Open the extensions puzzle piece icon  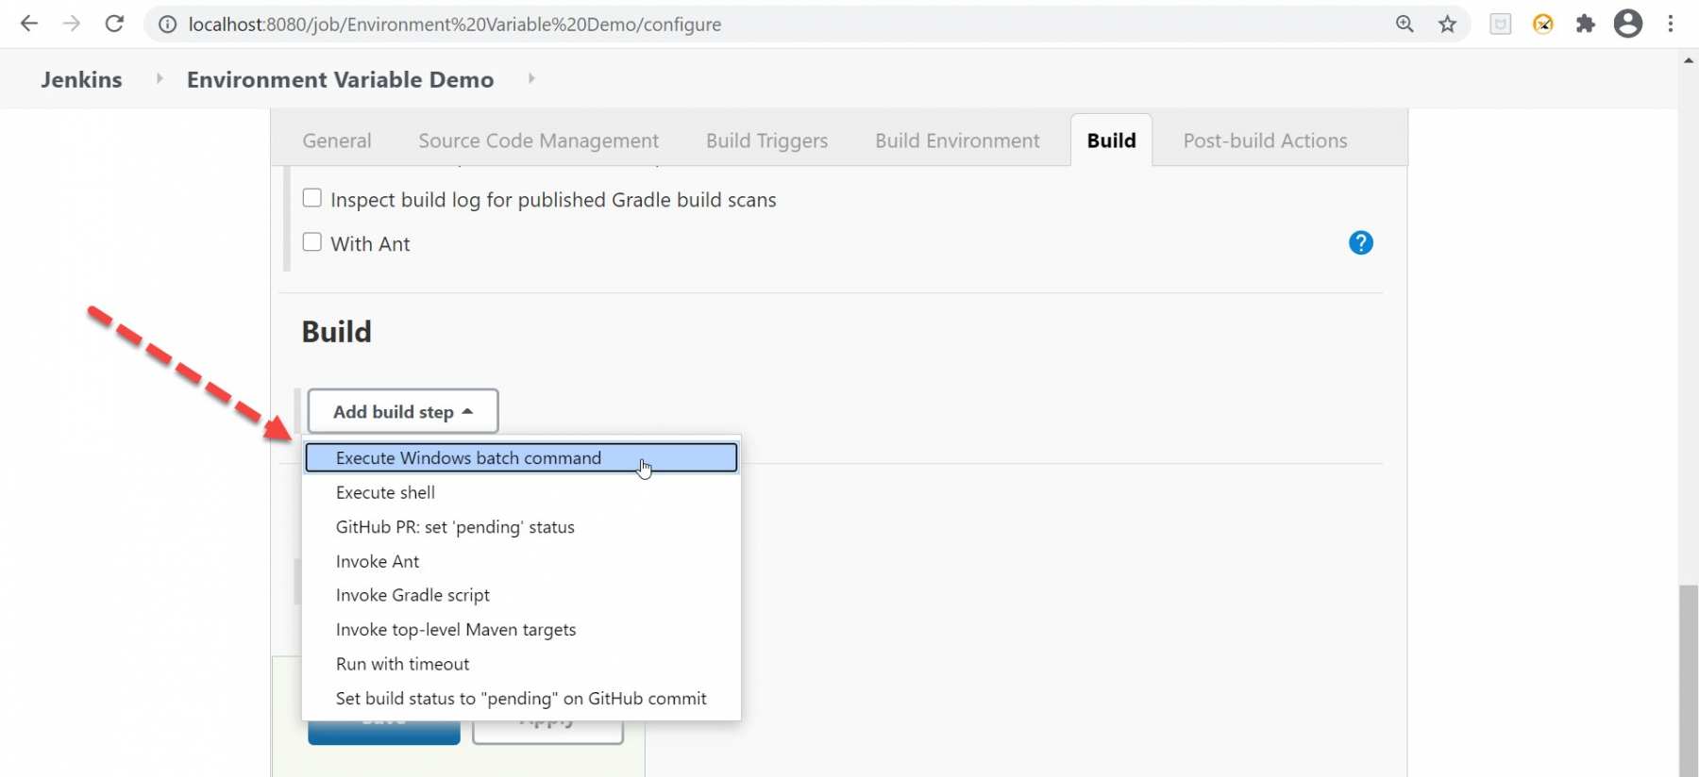[x=1586, y=25]
